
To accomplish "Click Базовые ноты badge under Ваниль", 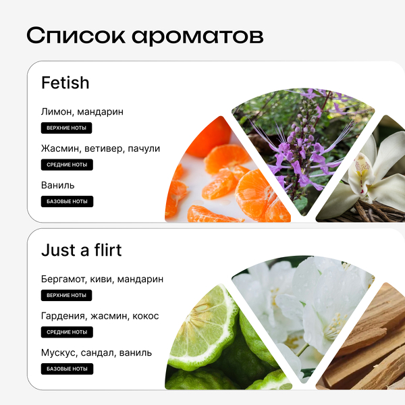I will pyautogui.click(x=67, y=201).
